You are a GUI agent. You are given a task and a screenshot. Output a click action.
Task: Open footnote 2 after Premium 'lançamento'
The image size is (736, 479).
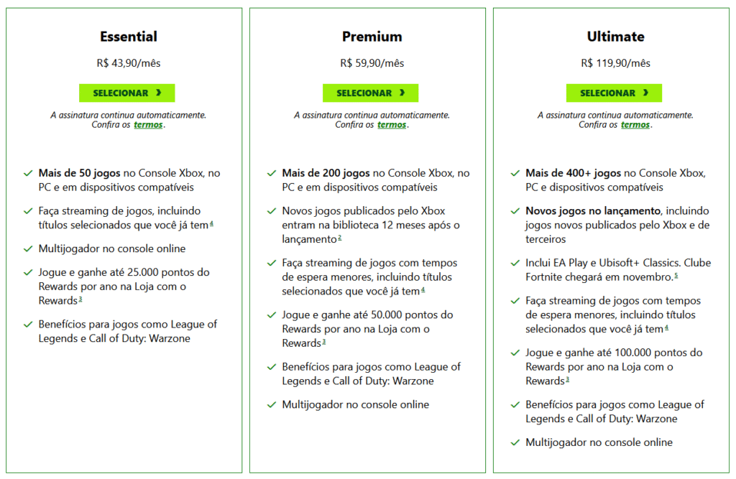[339, 237]
